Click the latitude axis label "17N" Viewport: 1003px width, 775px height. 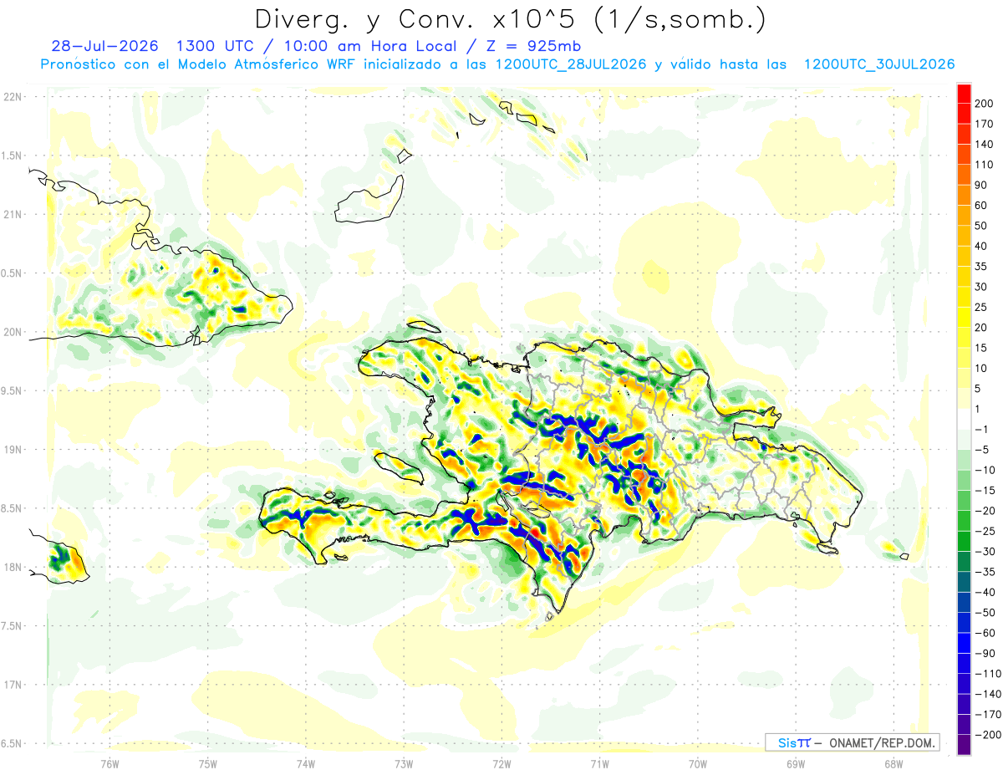coord(13,685)
